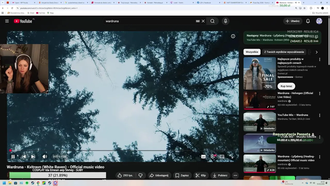
Task: Open the Gomez Final Sale ad thumbnail
Action: pyautogui.click(x=260, y=73)
